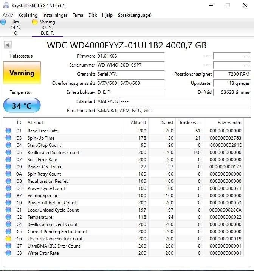Click the Överföringsgränssnitt field SATA/600
This screenshot has height=271, width=254.
click(x=130, y=83)
